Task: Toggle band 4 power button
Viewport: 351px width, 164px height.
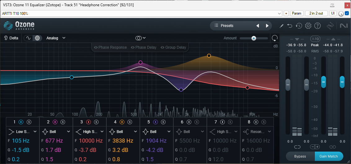Action: (x=122, y=122)
